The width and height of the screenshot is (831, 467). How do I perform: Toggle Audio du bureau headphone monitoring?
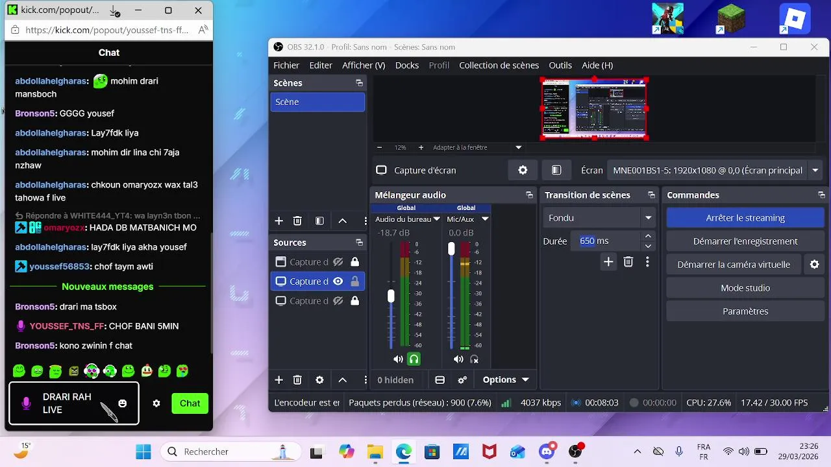tap(414, 359)
